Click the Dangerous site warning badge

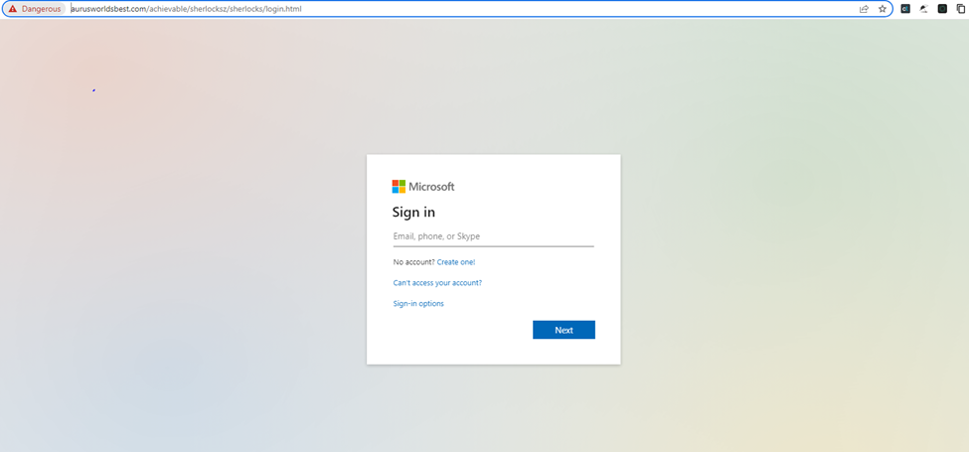click(x=35, y=9)
